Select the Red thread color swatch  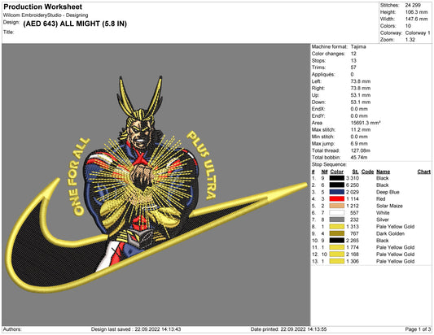pyautogui.click(x=337, y=199)
